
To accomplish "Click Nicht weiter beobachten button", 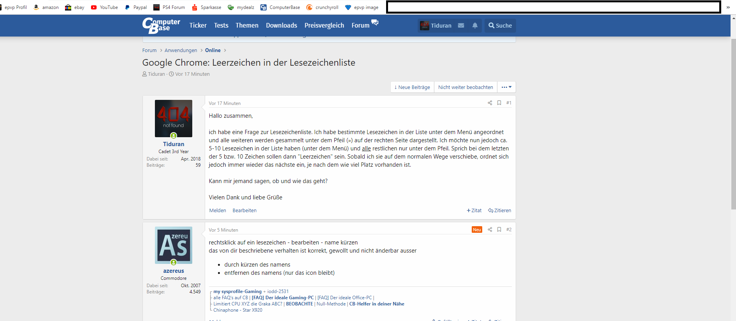I will pyautogui.click(x=465, y=87).
